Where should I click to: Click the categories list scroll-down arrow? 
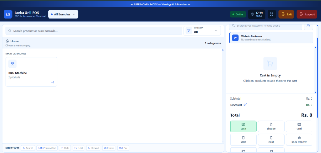[223, 142]
